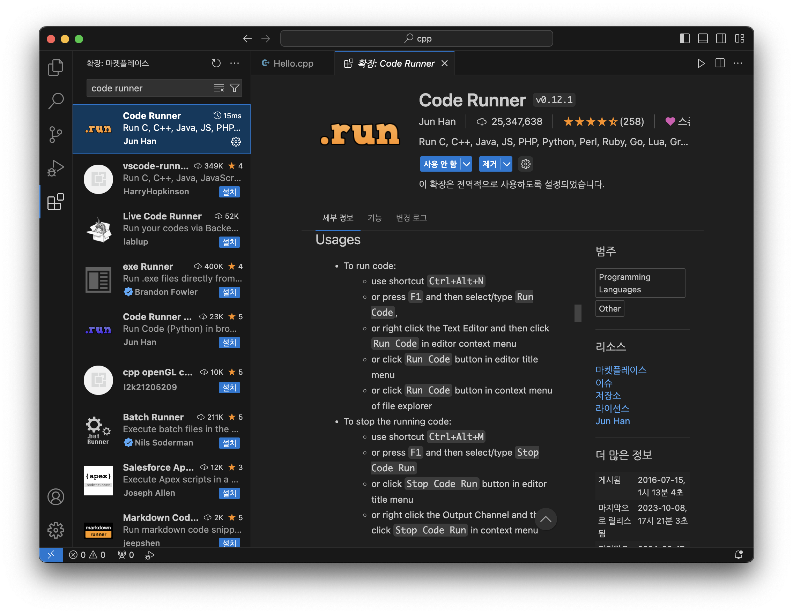Click the notifications bell in status bar
This screenshot has width=793, height=614.
tap(739, 555)
